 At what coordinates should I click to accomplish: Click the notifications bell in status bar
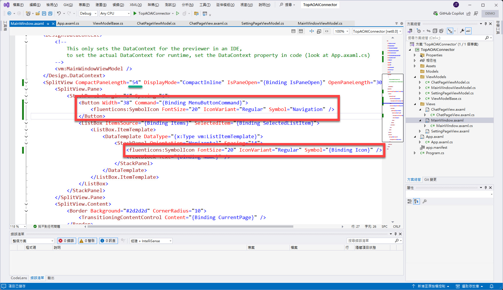click(x=492, y=286)
